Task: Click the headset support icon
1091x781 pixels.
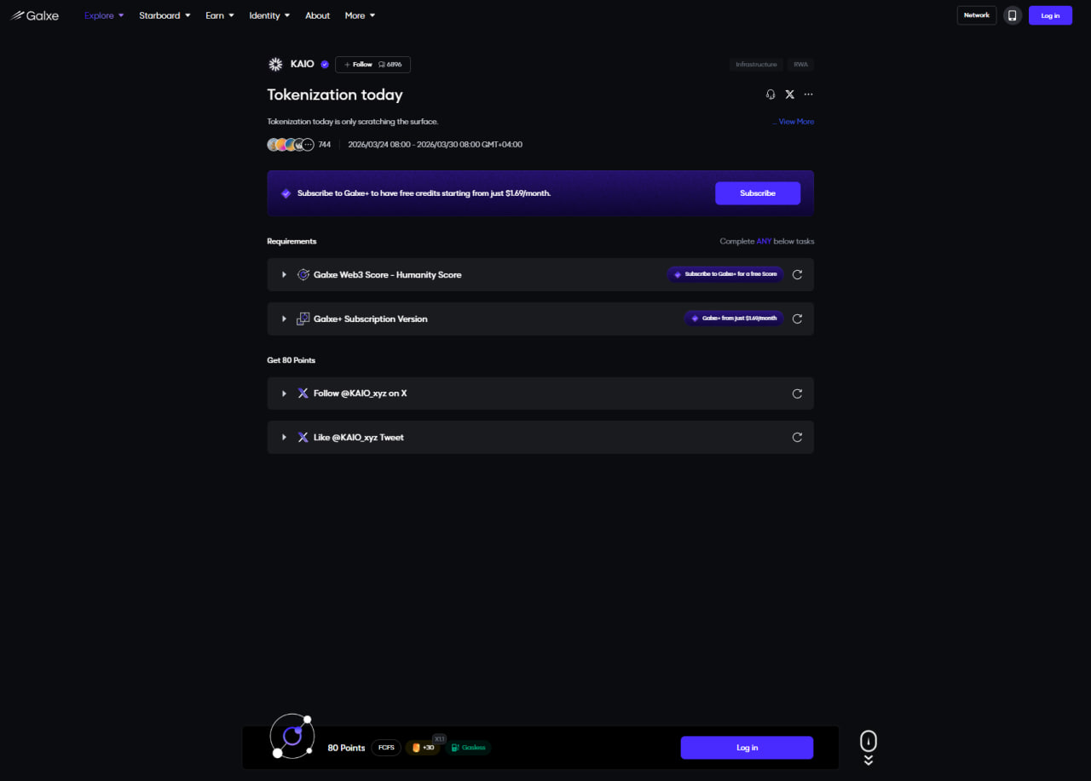Action: [x=771, y=95]
